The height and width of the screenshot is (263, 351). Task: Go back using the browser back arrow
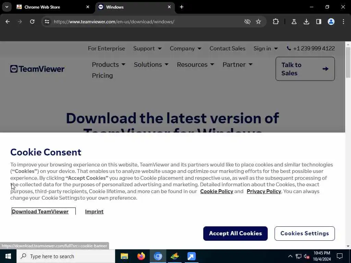pyautogui.click(x=8, y=22)
